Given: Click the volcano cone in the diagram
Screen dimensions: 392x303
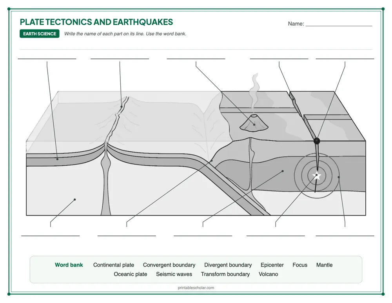Looking at the screenshot, I should click(254, 123).
